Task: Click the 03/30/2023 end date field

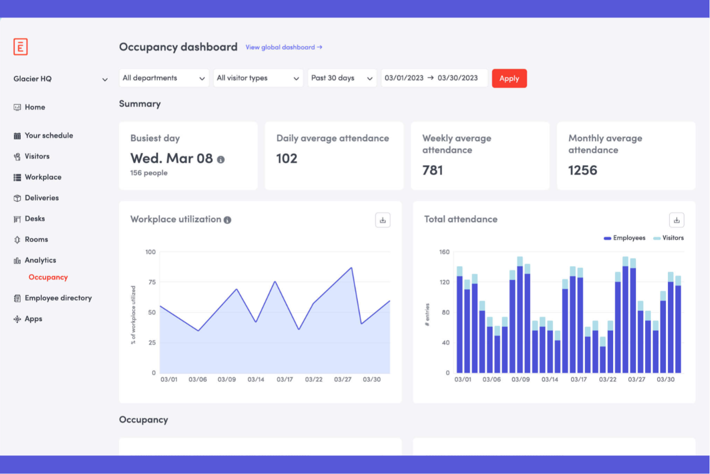Action: (x=458, y=78)
